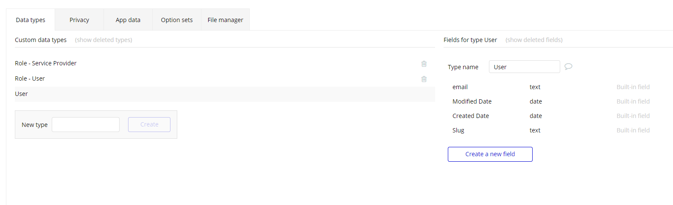Image resolution: width=673 pixels, height=205 pixels.
Task: Open the comment bubble beside Type name
Action: (x=568, y=67)
